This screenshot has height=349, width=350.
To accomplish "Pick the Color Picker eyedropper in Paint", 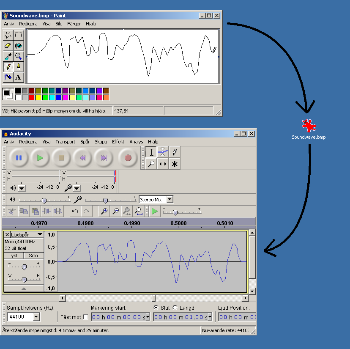I will 8,56.
